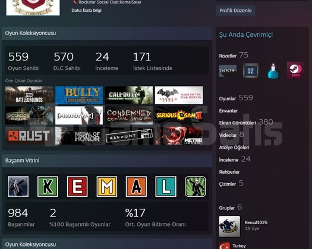Viewport: 312px width, 249px height.
Task: Select the orange A achievement icon
Action: 136,186
